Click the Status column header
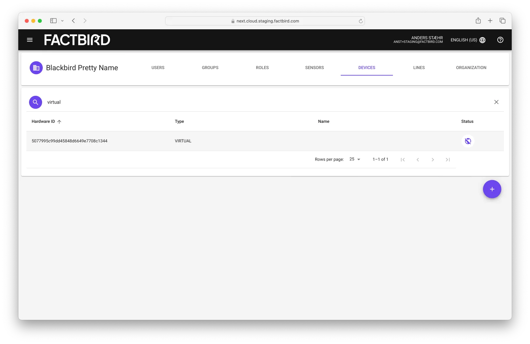Screen dimensions: 530x344 click(467, 122)
